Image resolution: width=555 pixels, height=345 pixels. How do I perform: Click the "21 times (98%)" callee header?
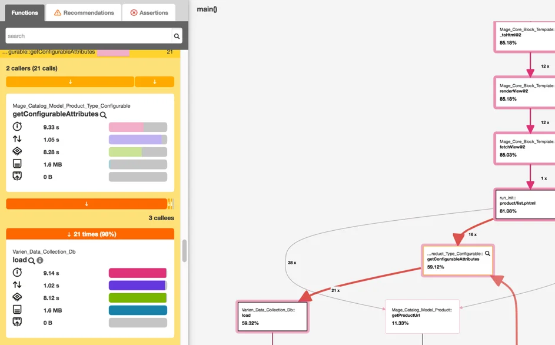coord(90,234)
